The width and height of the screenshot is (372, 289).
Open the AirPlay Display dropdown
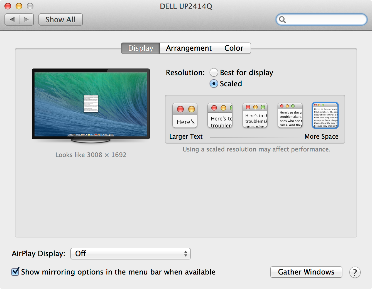(x=131, y=254)
